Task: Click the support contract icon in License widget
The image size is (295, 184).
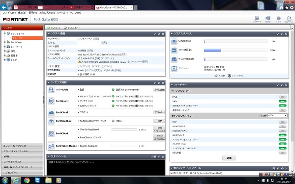Action: 51,90
